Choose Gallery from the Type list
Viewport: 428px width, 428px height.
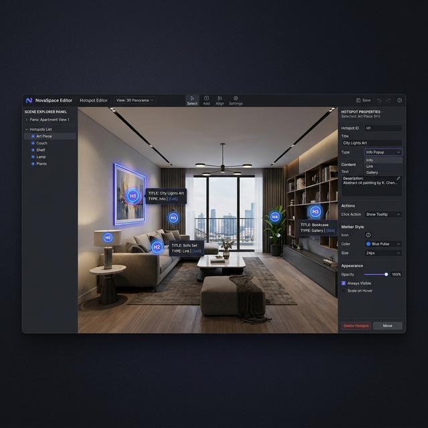[372, 172]
